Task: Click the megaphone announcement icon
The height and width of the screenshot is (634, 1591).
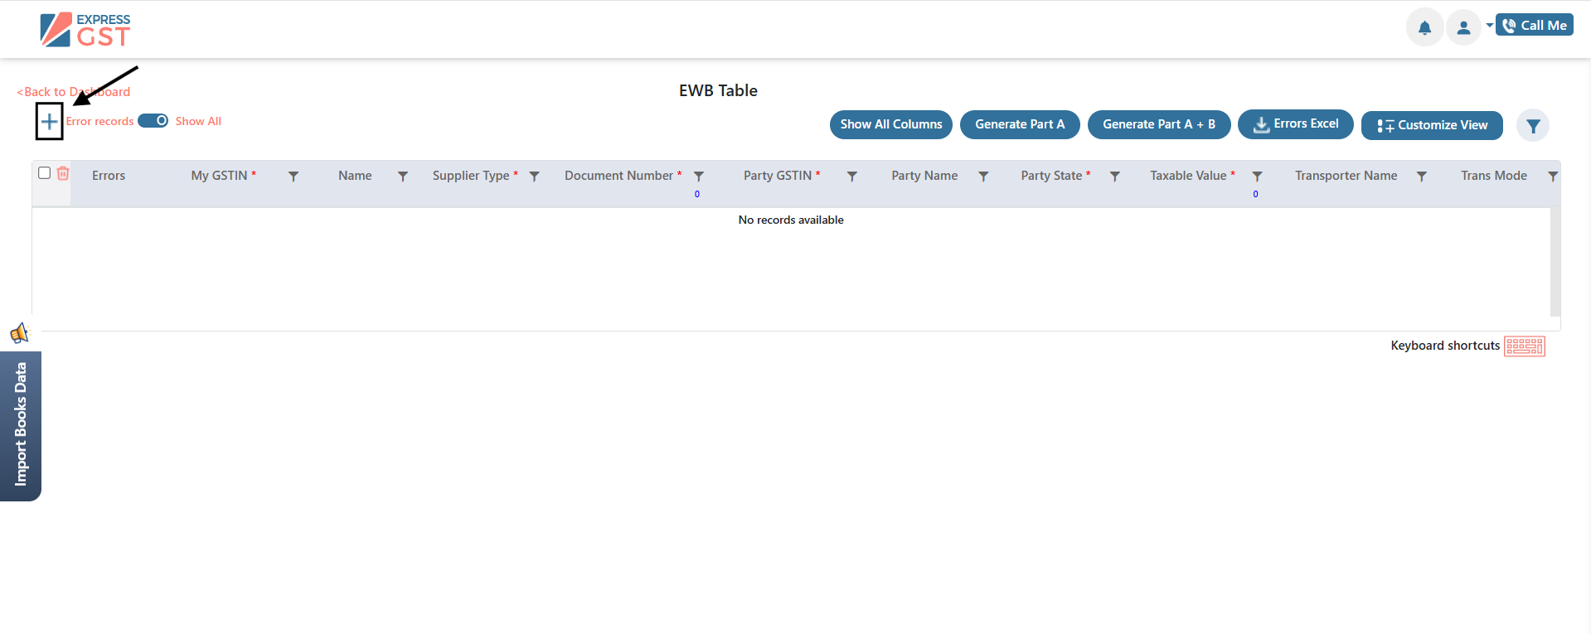Action: pos(19,333)
